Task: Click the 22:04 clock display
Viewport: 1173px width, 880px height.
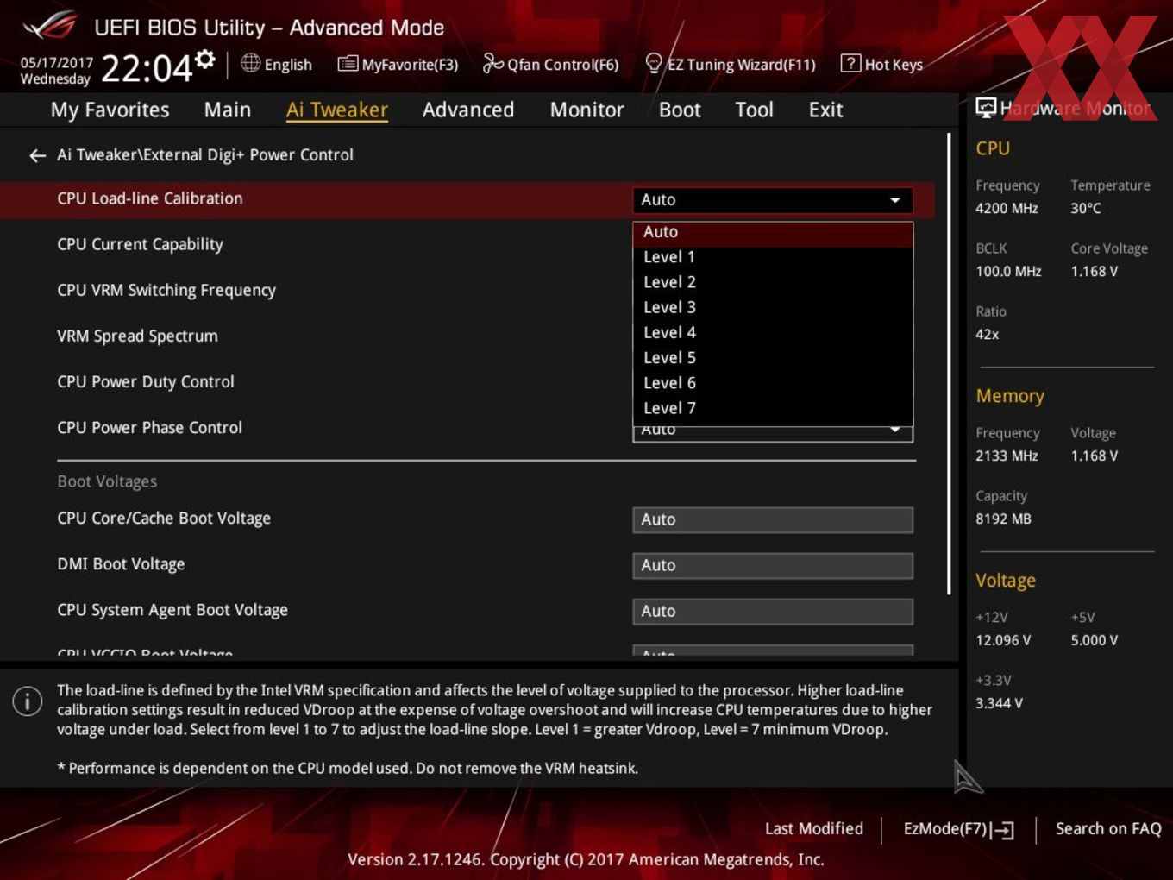Action: click(x=147, y=69)
